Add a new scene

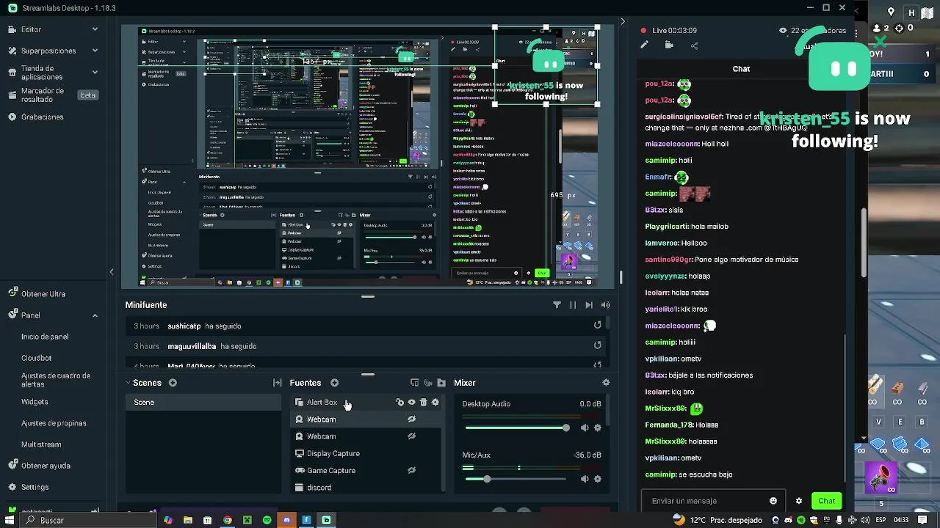pyautogui.click(x=173, y=383)
